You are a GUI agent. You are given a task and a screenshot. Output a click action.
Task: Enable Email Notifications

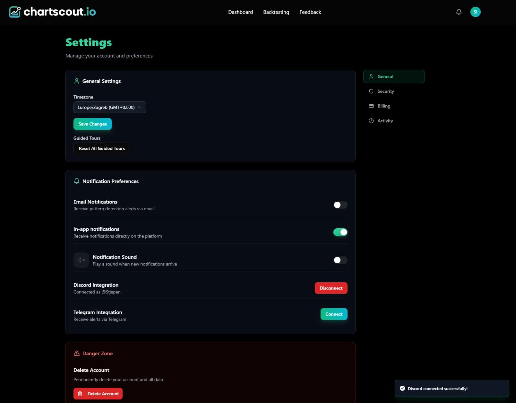pos(340,205)
